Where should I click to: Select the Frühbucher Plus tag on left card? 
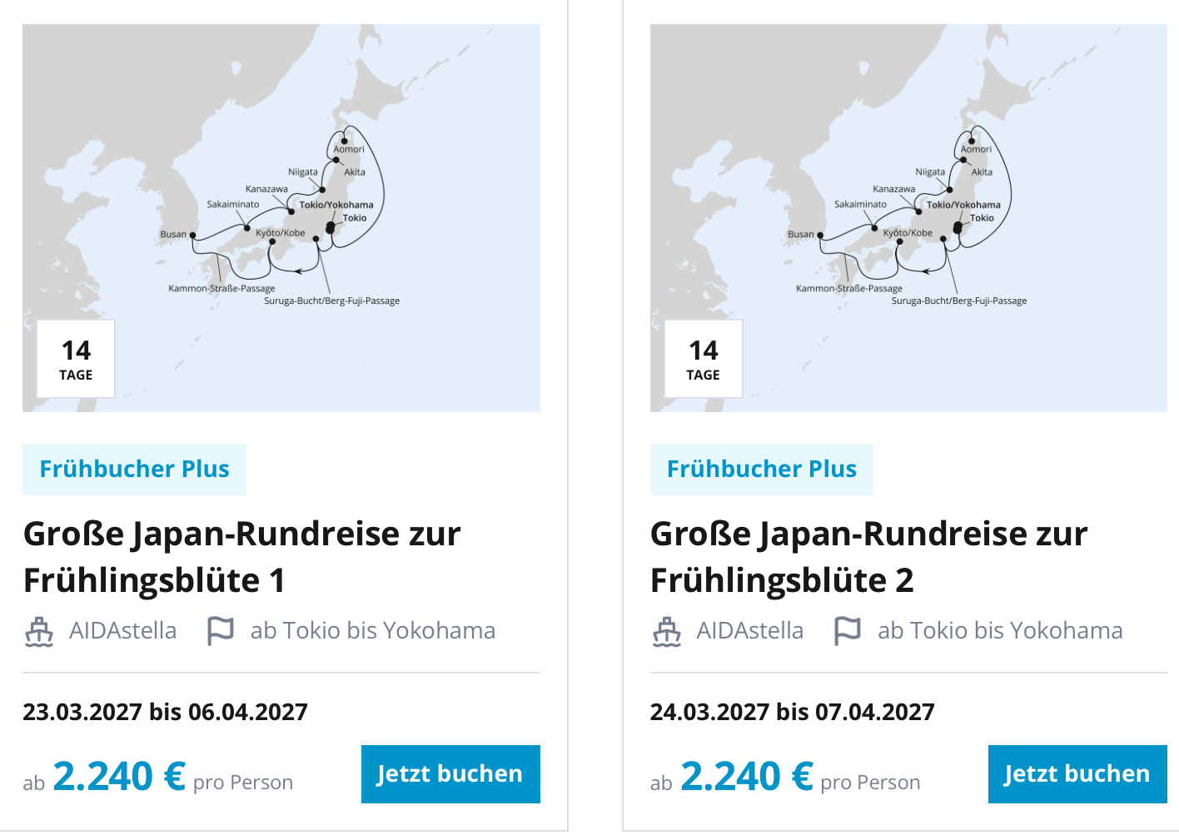click(x=134, y=470)
